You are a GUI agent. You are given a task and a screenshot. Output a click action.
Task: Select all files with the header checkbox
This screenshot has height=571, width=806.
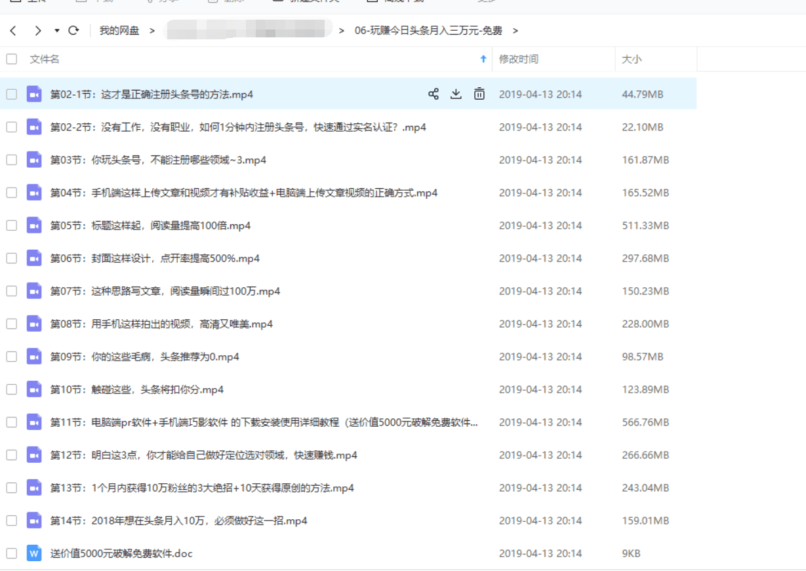pos(10,58)
